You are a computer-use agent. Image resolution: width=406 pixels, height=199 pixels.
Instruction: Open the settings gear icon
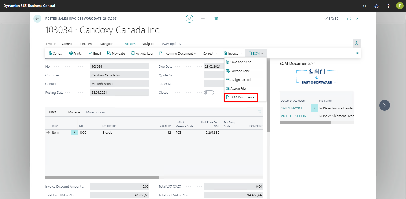point(376,6)
